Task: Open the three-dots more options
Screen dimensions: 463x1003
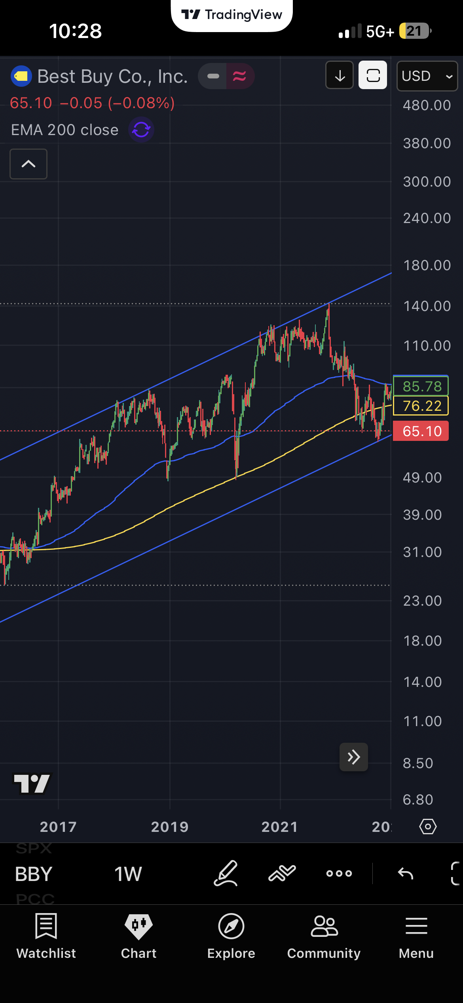Action: click(339, 873)
